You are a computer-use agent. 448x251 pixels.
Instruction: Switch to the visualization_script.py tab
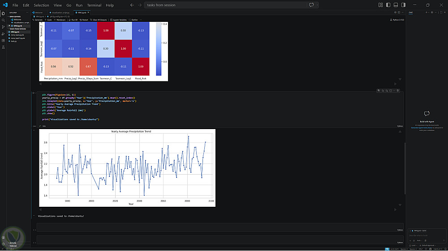point(60,13)
